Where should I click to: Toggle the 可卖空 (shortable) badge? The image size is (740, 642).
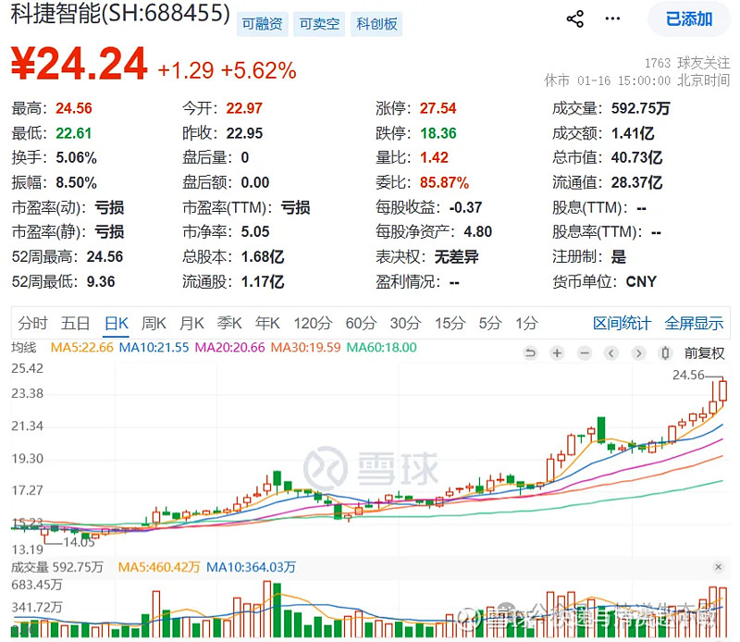[x=319, y=24]
